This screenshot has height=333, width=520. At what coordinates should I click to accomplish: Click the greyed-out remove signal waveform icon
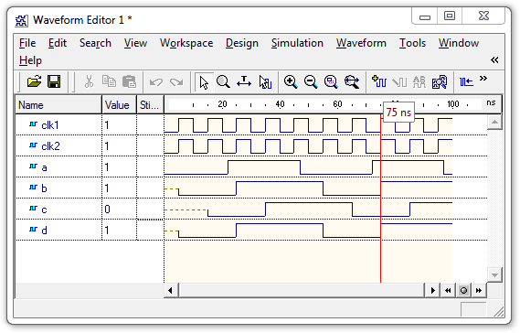(399, 81)
